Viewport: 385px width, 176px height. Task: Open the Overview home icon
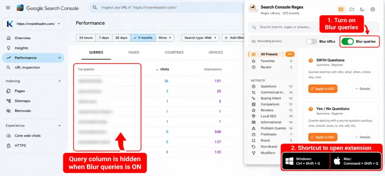point(9,38)
